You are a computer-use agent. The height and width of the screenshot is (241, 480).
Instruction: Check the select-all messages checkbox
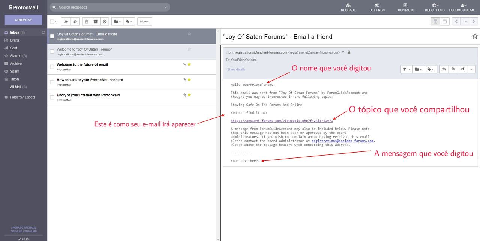point(52,22)
